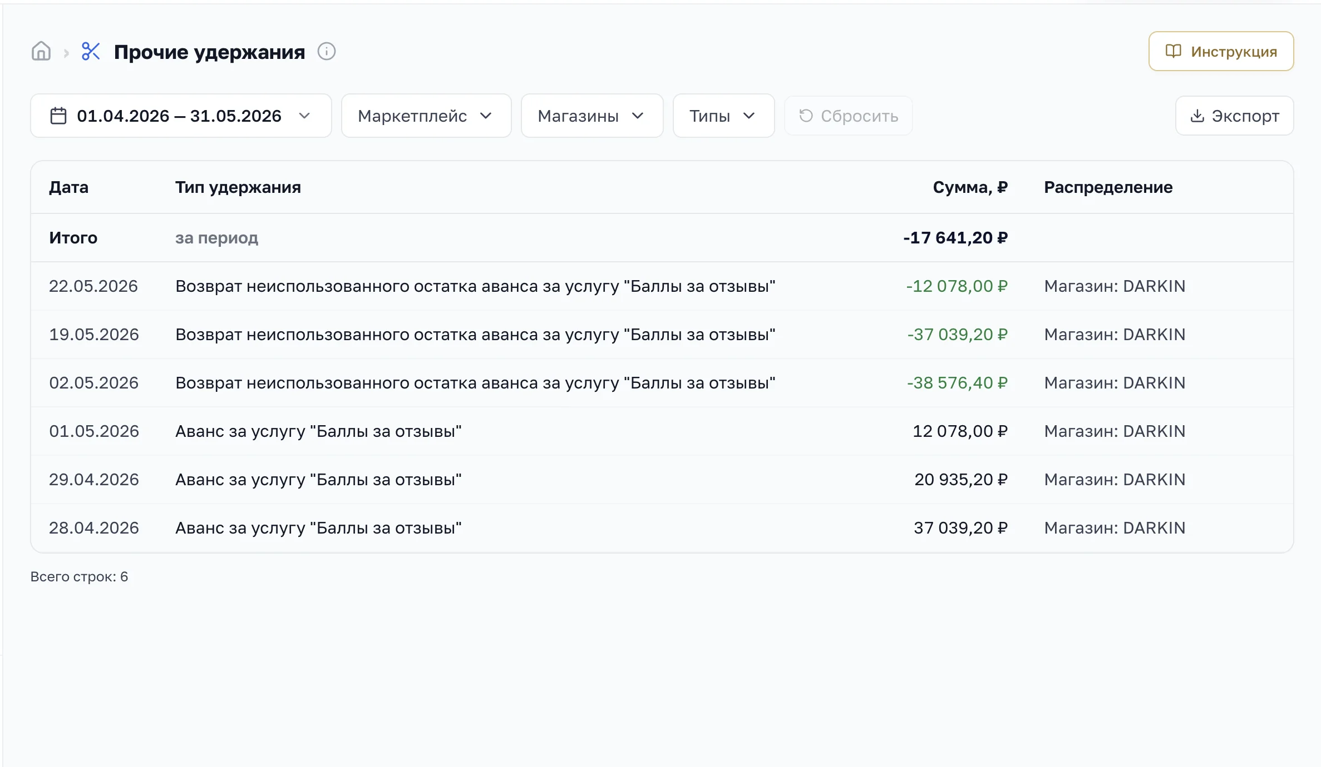The image size is (1321, 767).
Task: Select the date 22.05.2026
Action: pos(93,286)
